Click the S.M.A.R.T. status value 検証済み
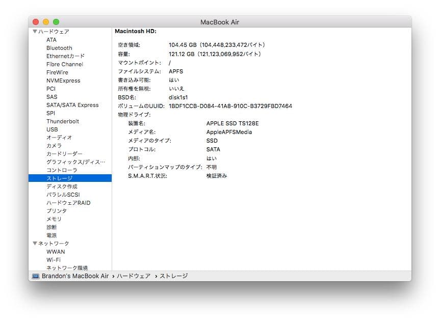This screenshot has height=322, width=440. tap(217, 176)
